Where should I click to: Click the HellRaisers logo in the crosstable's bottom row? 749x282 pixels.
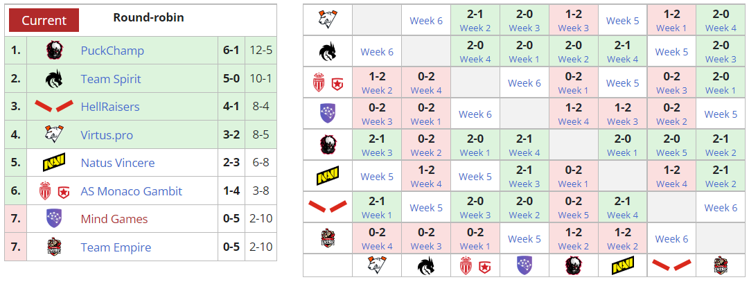tap(672, 265)
